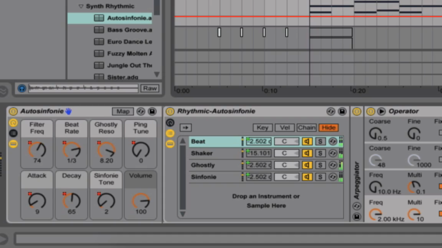Click the Raw preview button
This screenshot has width=442, height=248.
(150, 88)
